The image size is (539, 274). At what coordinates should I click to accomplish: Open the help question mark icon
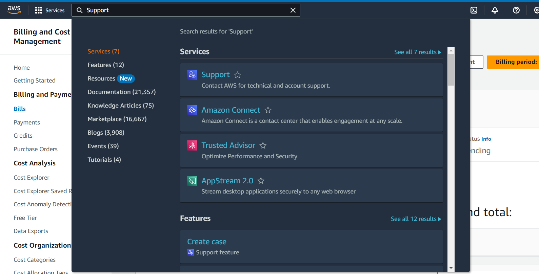point(516,10)
